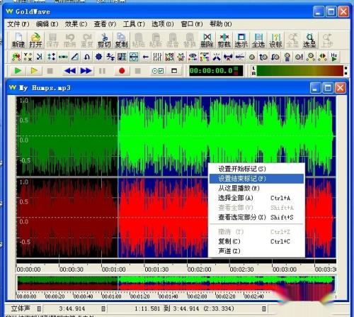Viewport: 354px width, 317px height.
Task: Click the 选显 magnifier toolbar icon
Action: (x=309, y=40)
